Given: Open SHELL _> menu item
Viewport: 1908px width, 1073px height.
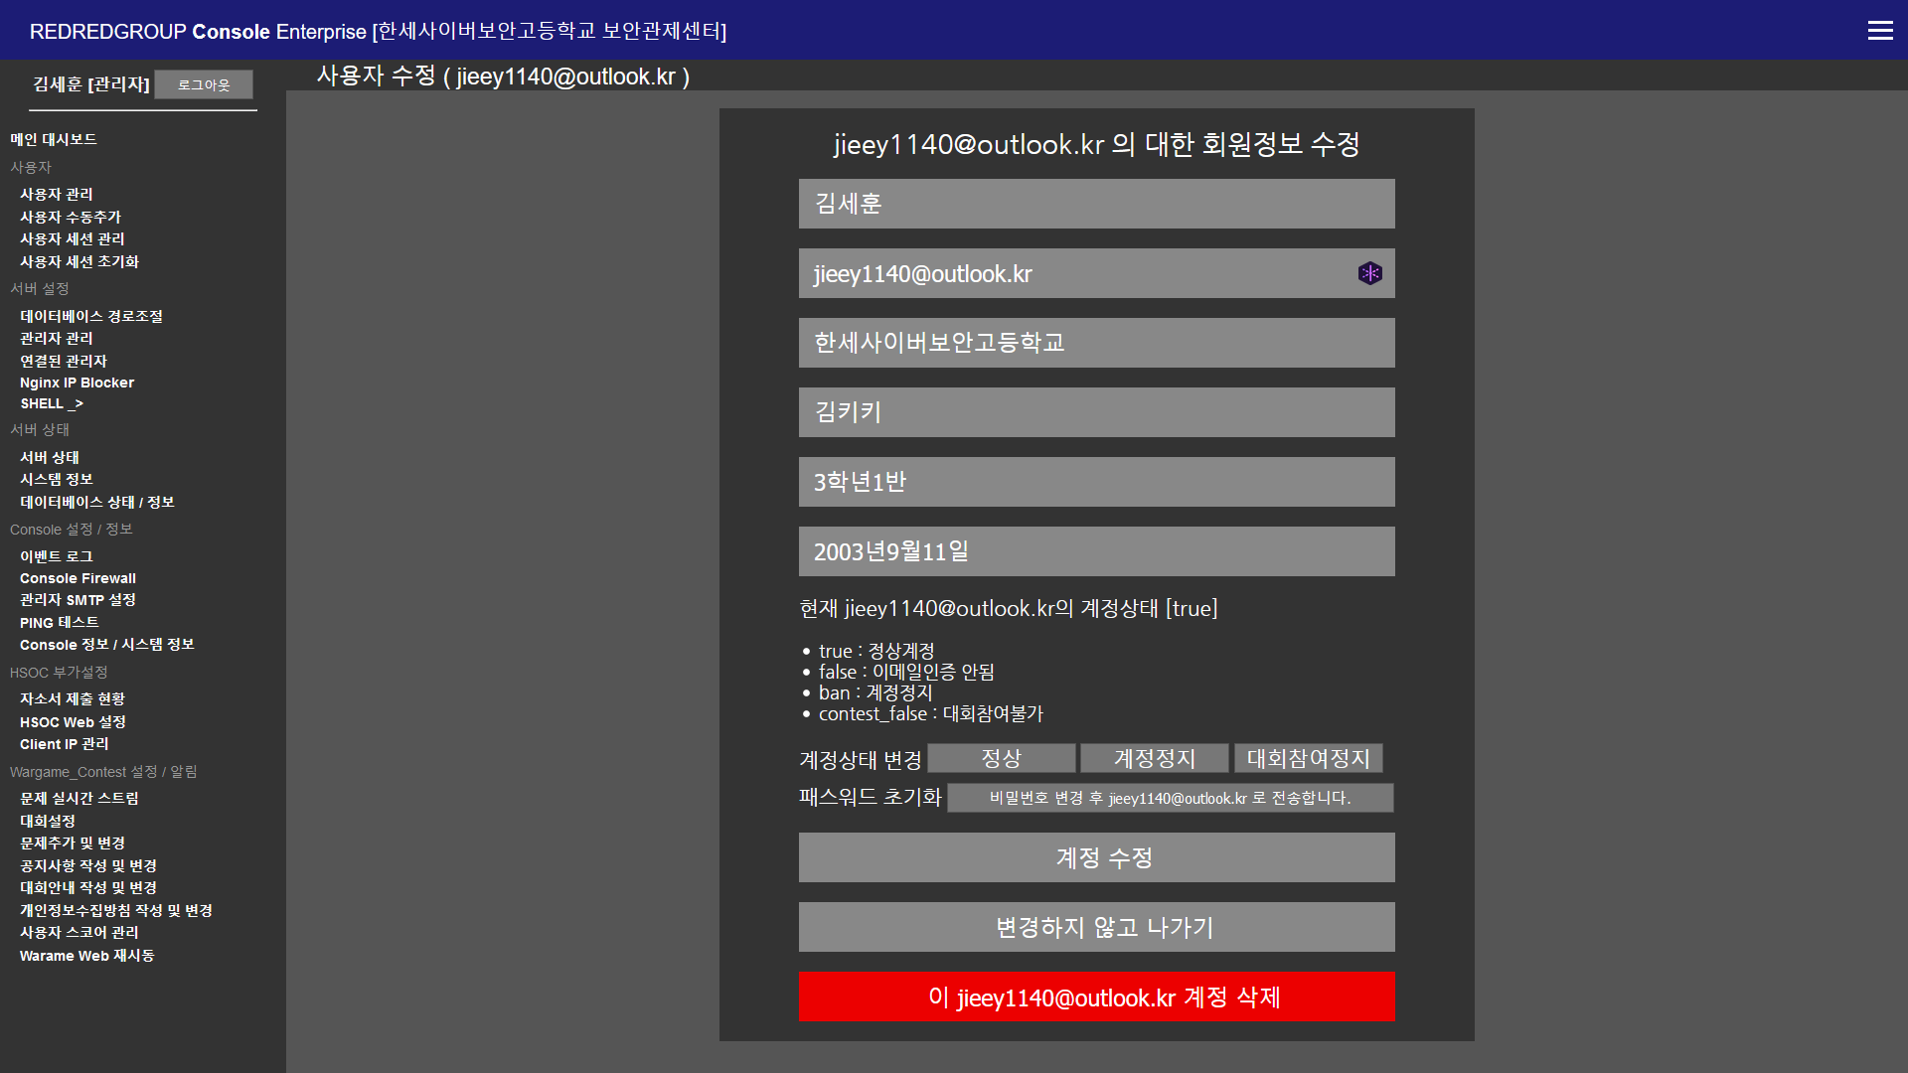Looking at the screenshot, I should coord(52,404).
